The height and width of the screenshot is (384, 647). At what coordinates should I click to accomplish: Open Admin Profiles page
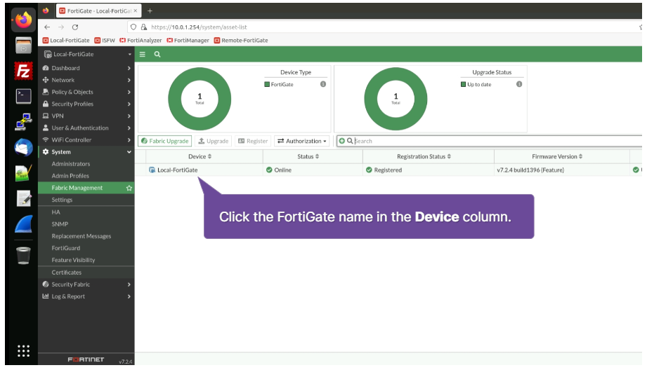[70, 176]
